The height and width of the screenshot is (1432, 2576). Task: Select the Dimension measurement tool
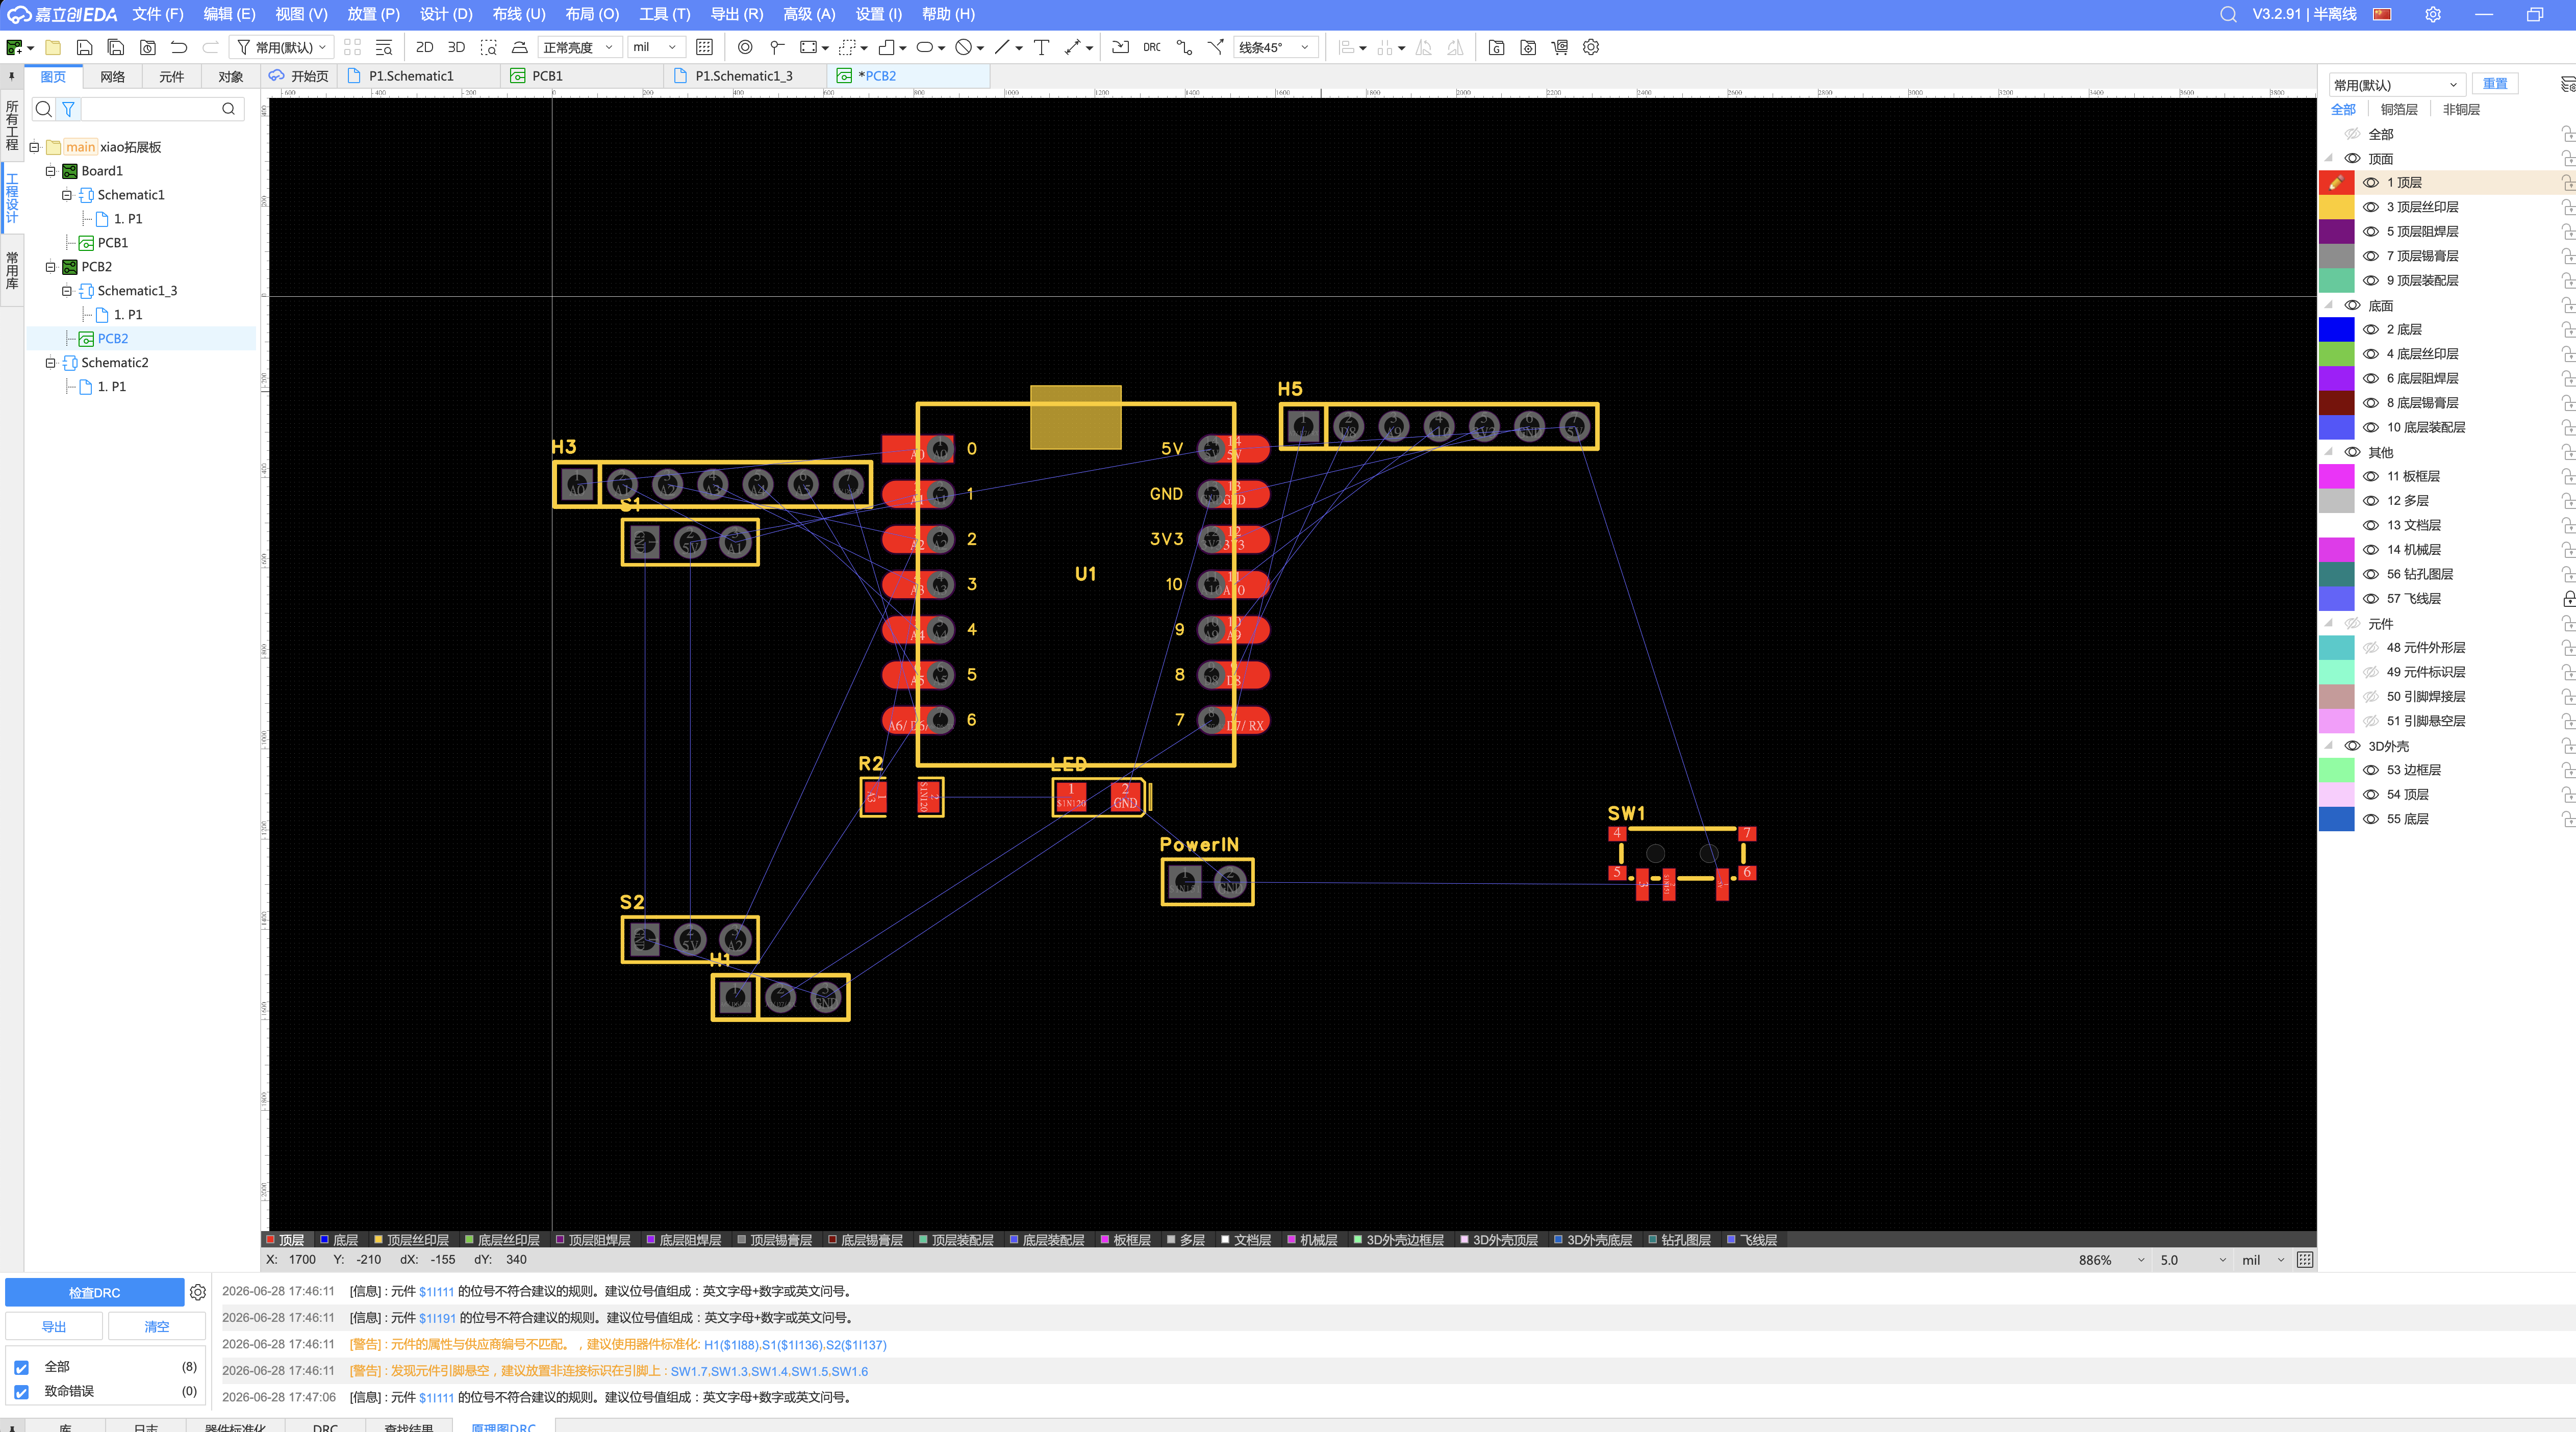[x=1073, y=47]
